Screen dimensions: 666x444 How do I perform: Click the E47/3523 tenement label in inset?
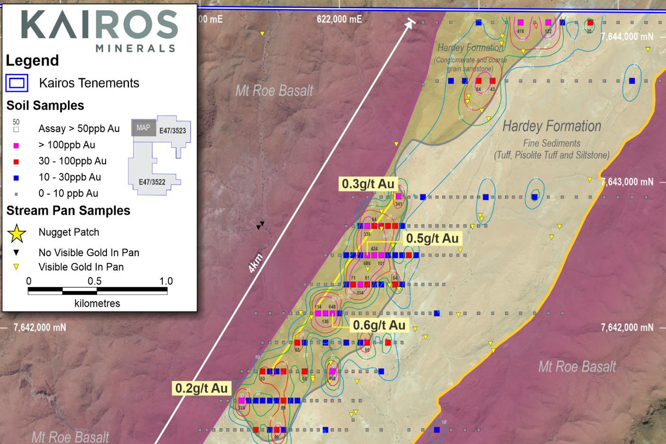tap(173, 130)
